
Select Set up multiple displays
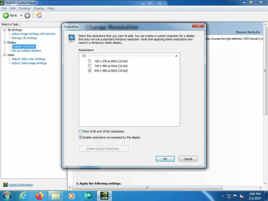26,51
